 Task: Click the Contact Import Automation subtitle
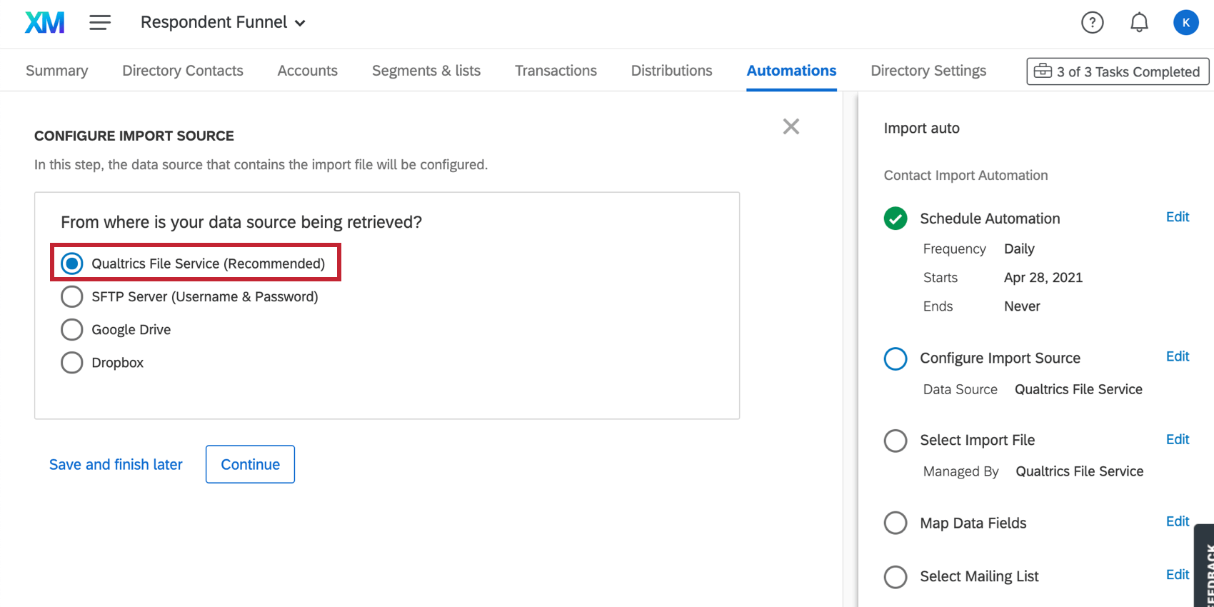coord(965,175)
